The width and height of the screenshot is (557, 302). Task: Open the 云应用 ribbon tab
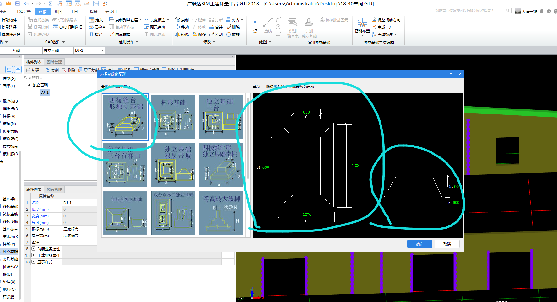point(111,12)
